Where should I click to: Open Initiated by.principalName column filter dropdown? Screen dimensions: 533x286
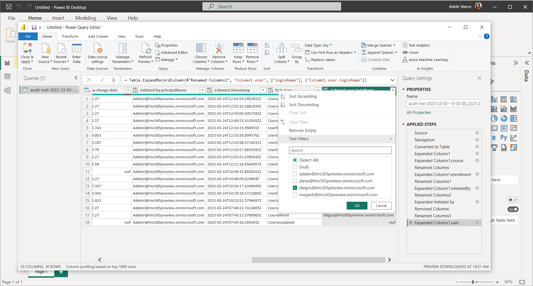coord(202,90)
